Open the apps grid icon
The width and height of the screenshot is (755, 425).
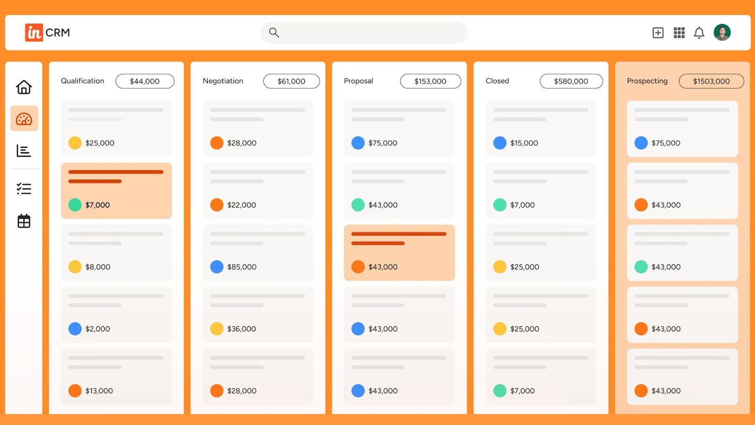(x=679, y=33)
